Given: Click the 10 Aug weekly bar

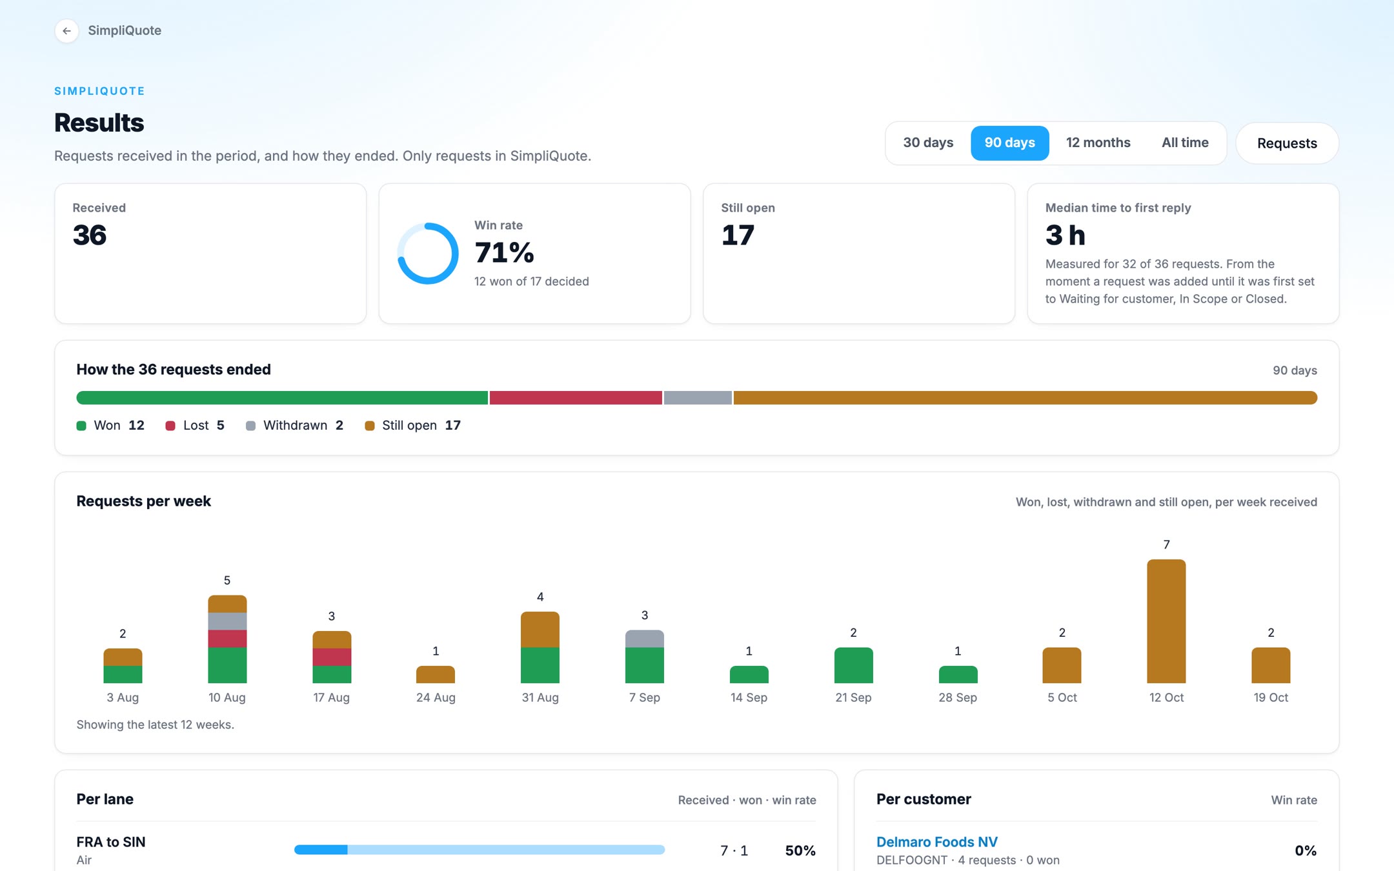Looking at the screenshot, I should pos(227,639).
